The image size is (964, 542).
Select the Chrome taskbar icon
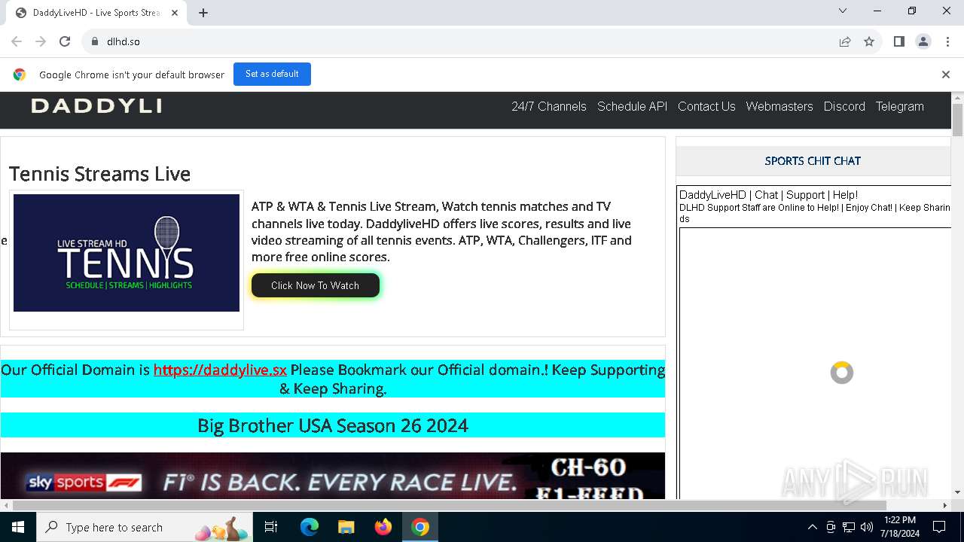(x=420, y=527)
